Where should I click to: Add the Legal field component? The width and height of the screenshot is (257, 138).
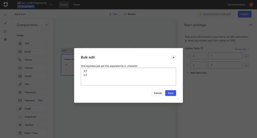pos(32,109)
